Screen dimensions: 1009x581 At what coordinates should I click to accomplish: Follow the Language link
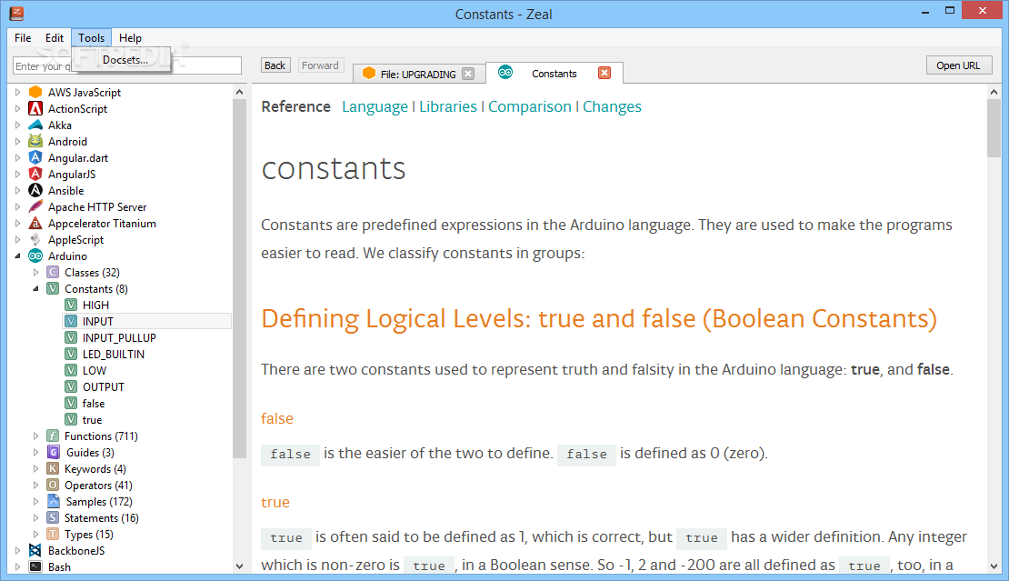coord(375,106)
